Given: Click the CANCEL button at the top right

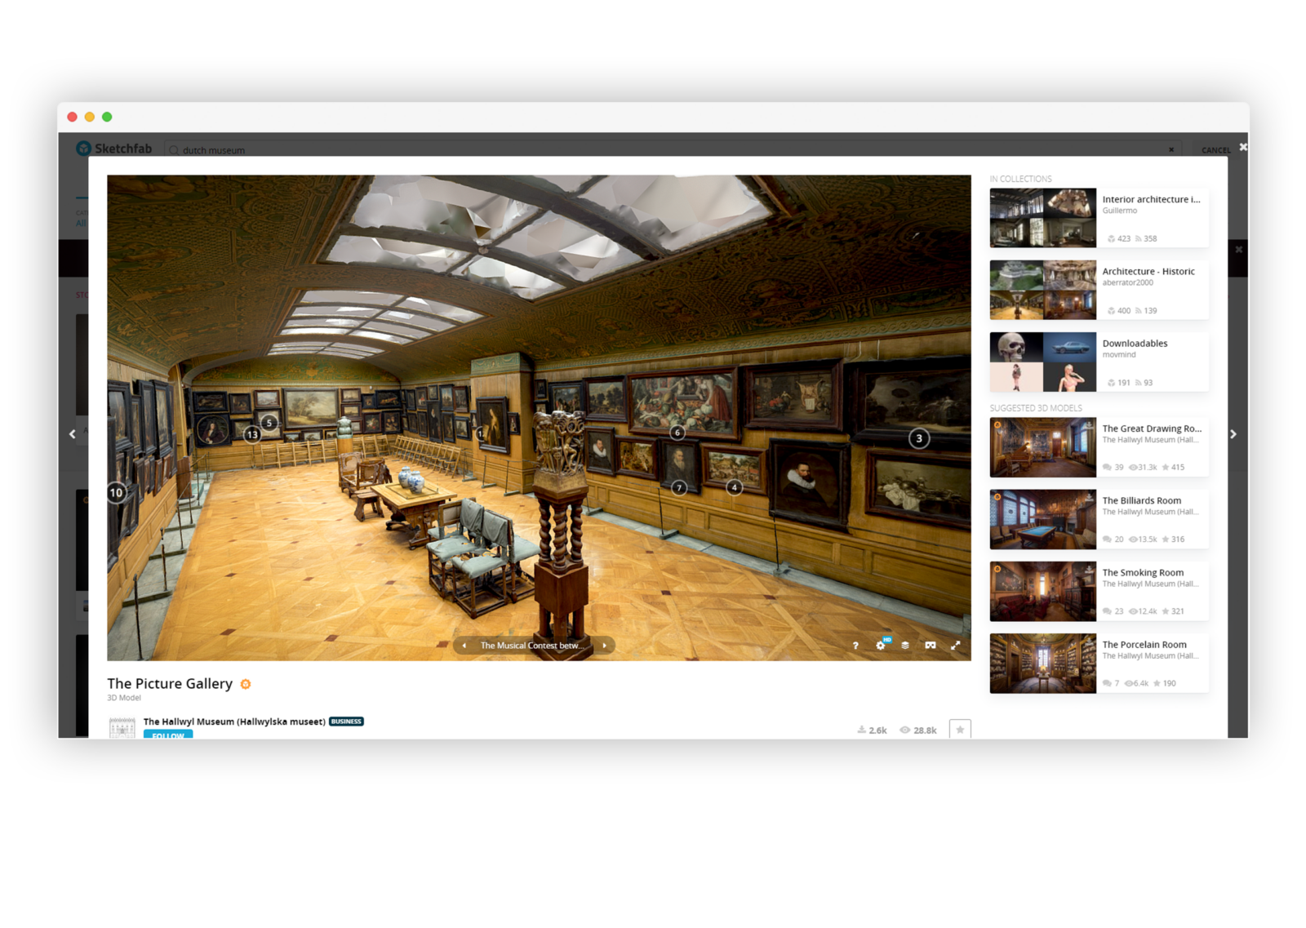Looking at the screenshot, I should tap(1215, 149).
